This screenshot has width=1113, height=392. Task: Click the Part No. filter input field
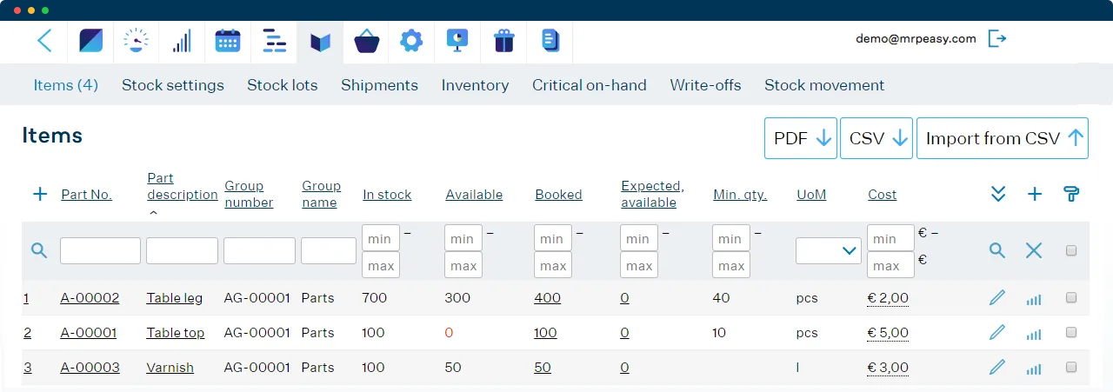click(100, 250)
